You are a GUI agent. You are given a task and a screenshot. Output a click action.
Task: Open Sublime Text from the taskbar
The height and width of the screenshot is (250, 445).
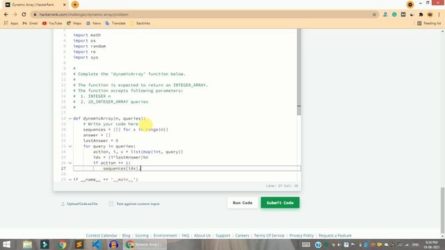(79, 244)
